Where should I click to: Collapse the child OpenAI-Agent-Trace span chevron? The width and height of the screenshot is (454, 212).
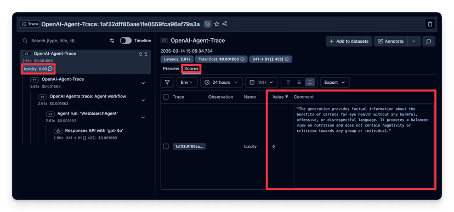[x=143, y=83]
